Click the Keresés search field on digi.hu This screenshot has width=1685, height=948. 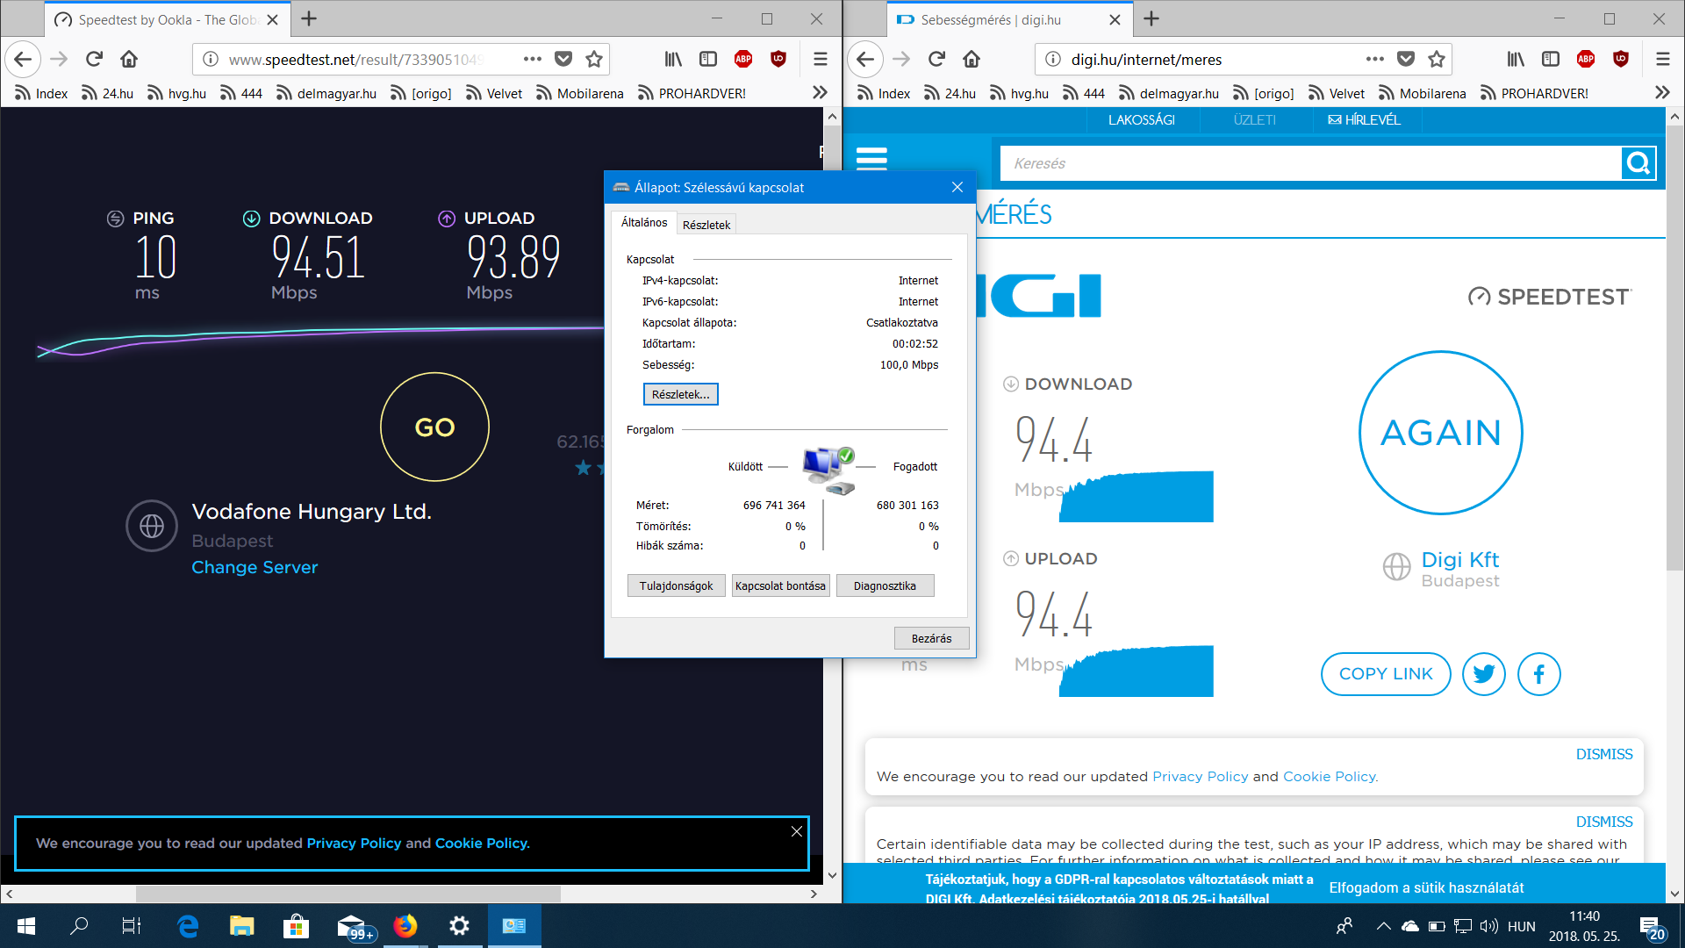1310,163
